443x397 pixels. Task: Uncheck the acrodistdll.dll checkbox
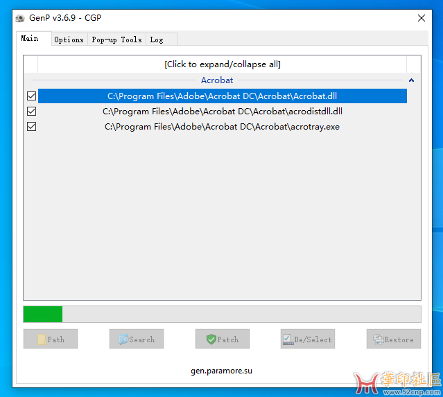coord(32,112)
